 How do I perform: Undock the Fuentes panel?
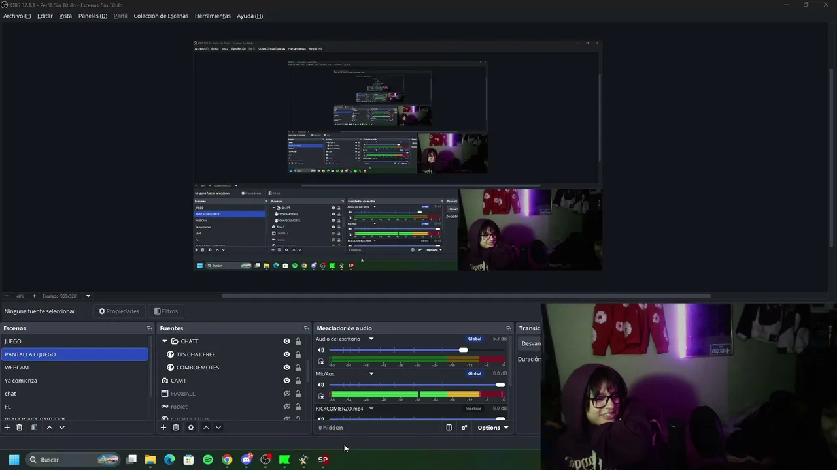(x=306, y=328)
